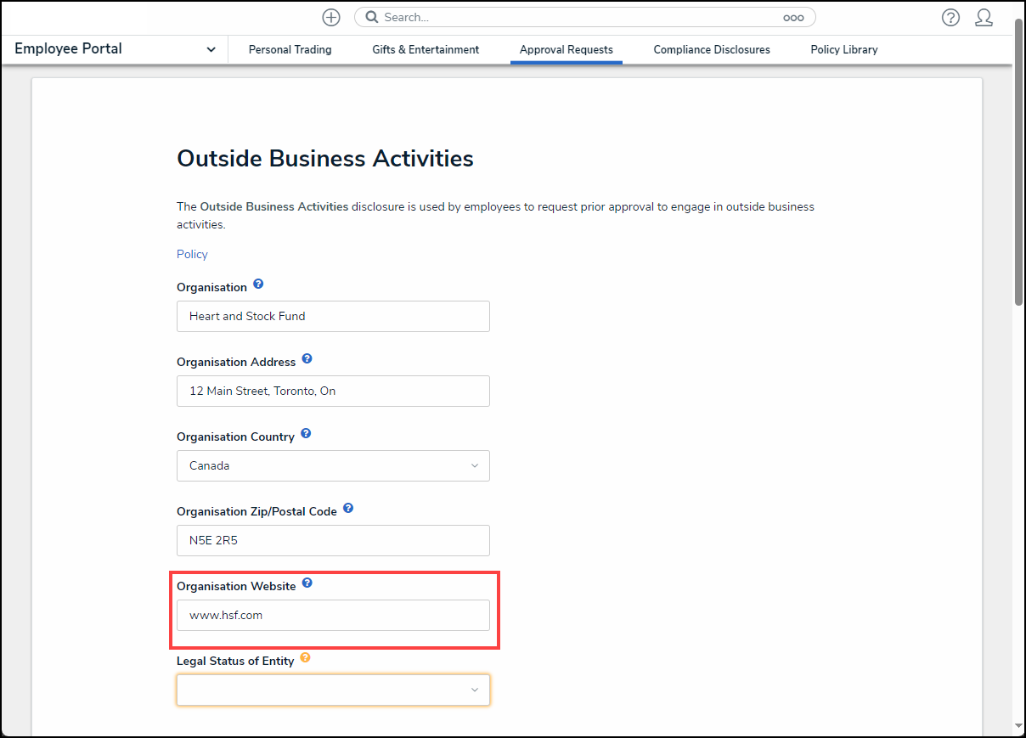The image size is (1026, 738).
Task: Click the help question mark icon top right
Action: tap(950, 17)
